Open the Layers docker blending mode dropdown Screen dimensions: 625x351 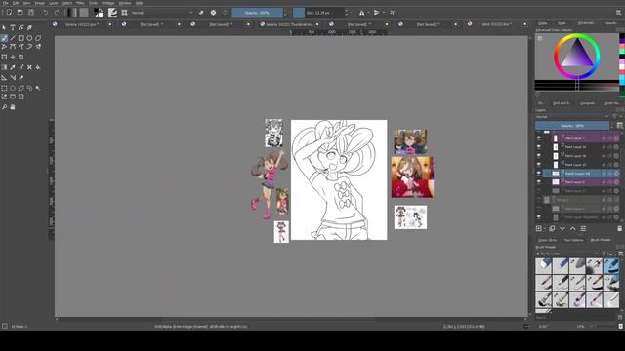click(572, 117)
